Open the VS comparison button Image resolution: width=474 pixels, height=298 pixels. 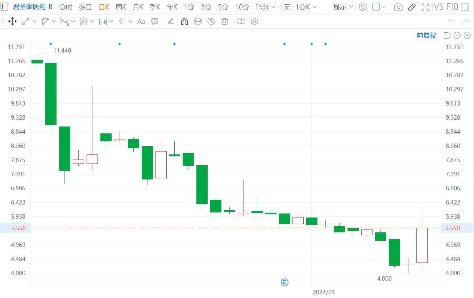[438, 7]
